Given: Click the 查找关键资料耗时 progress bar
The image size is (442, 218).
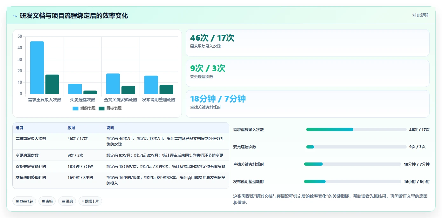Looking at the screenshot, I should (353, 164).
